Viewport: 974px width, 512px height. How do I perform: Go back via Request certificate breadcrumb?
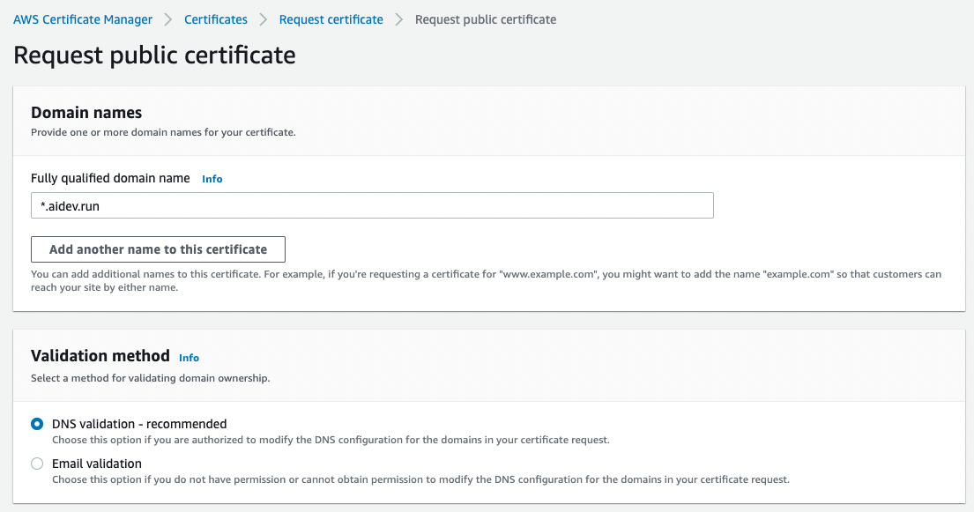pos(331,19)
